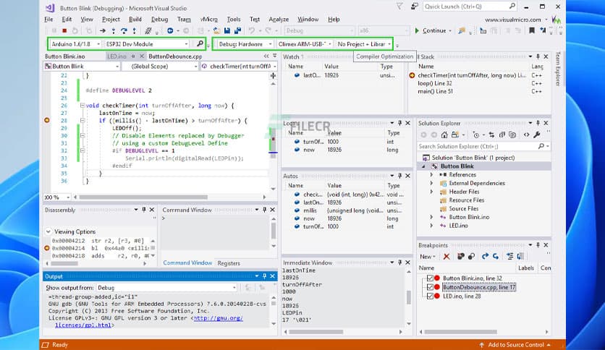The height and width of the screenshot is (350, 605).
Task: Switch to the Registers tab
Action: point(229,263)
